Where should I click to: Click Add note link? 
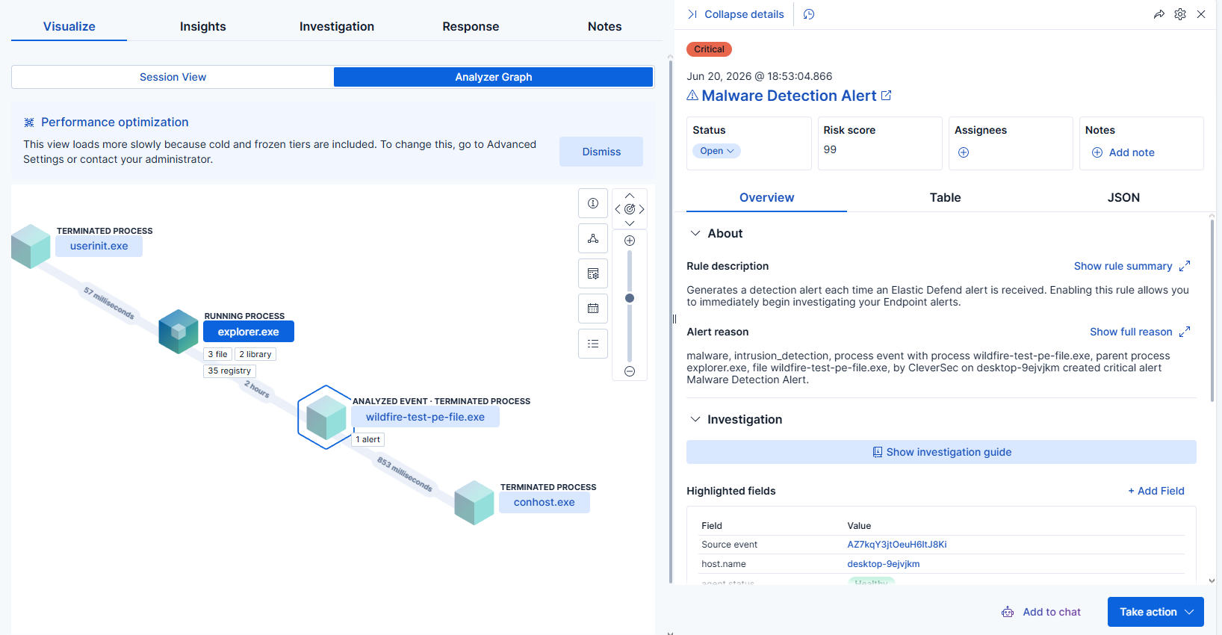tap(1123, 152)
